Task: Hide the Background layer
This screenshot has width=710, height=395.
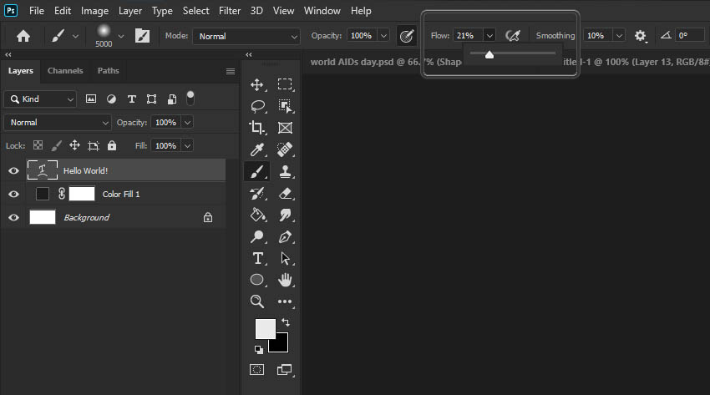Action: pyautogui.click(x=13, y=218)
